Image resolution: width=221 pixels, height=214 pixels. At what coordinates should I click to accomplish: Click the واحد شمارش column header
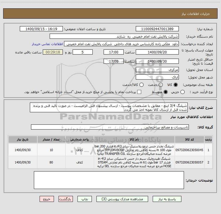click(x=80, y=139)
